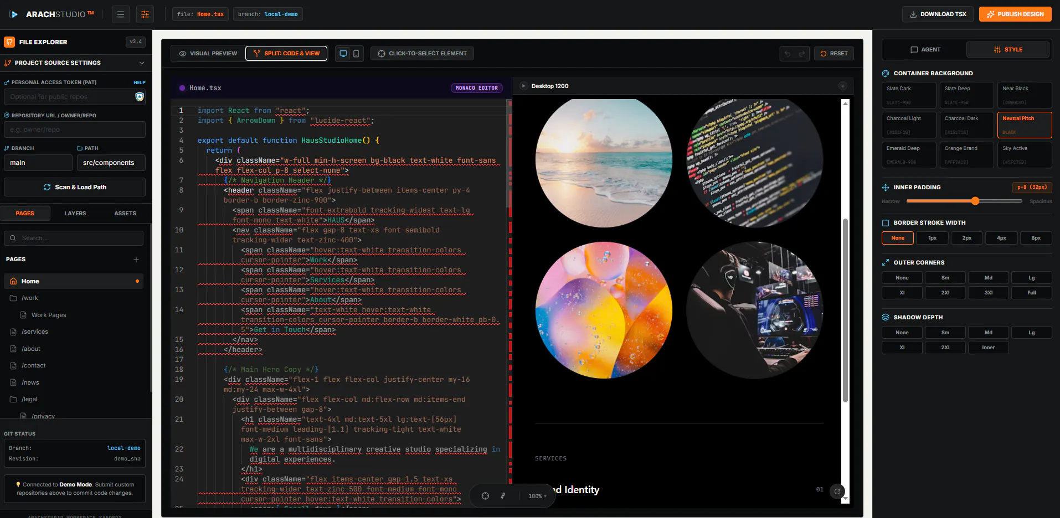Screen dimensions: 1060x518
Task: Click the refresh preview round button
Action: tap(837, 491)
